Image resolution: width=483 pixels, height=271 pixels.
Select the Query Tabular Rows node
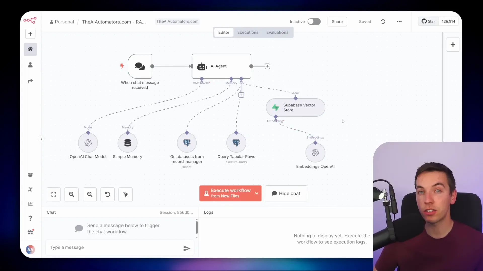(x=236, y=143)
